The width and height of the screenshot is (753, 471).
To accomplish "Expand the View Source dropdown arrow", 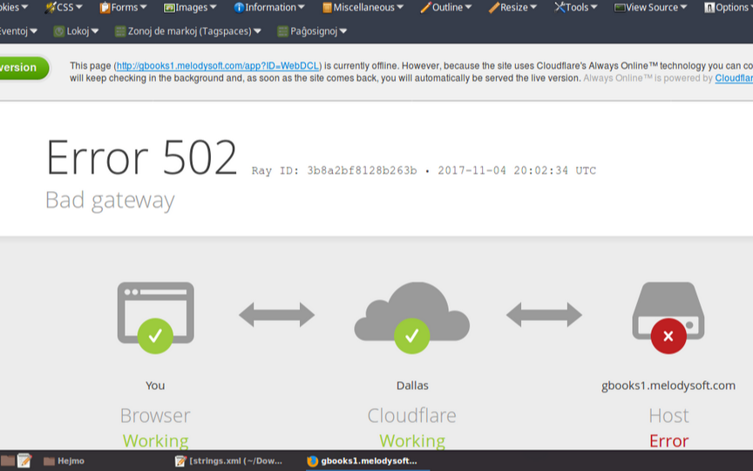I will point(683,7).
